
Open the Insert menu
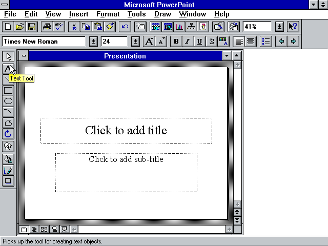pos(78,14)
